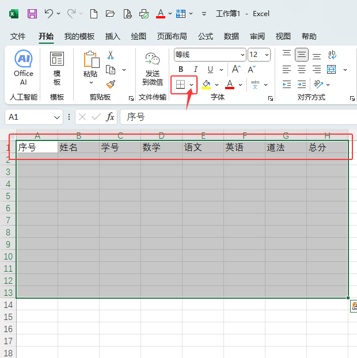Click the Save icon in quick access toolbar
Image resolution: width=357 pixels, height=358 pixels.
click(x=32, y=14)
